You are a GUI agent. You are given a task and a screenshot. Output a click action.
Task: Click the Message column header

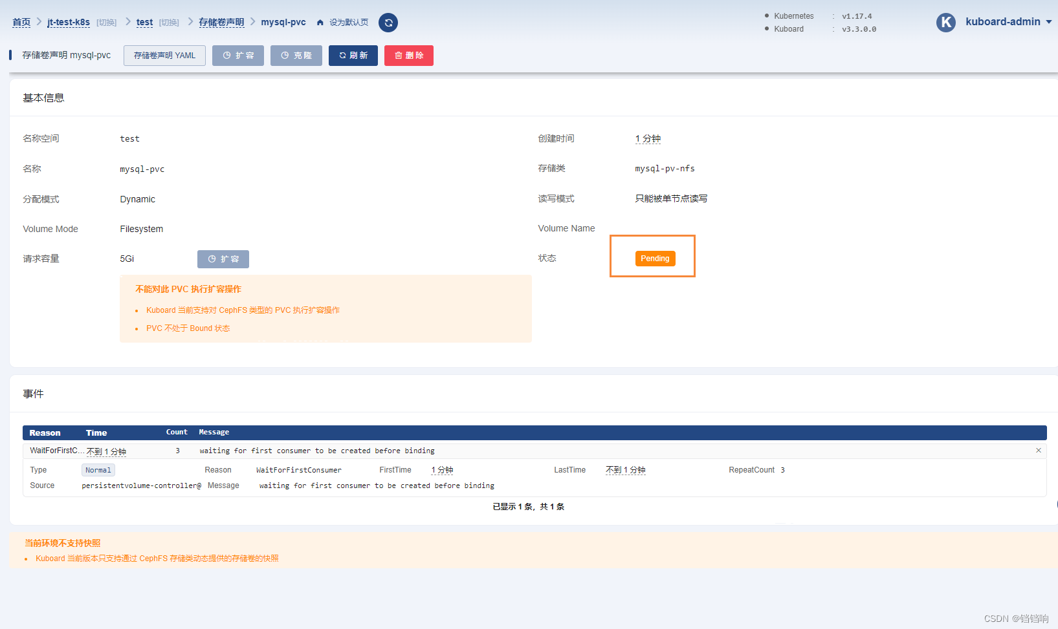[x=214, y=432]
